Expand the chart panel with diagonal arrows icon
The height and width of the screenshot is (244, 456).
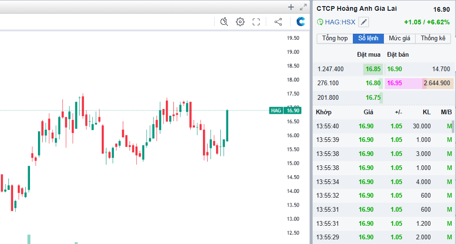303,7
